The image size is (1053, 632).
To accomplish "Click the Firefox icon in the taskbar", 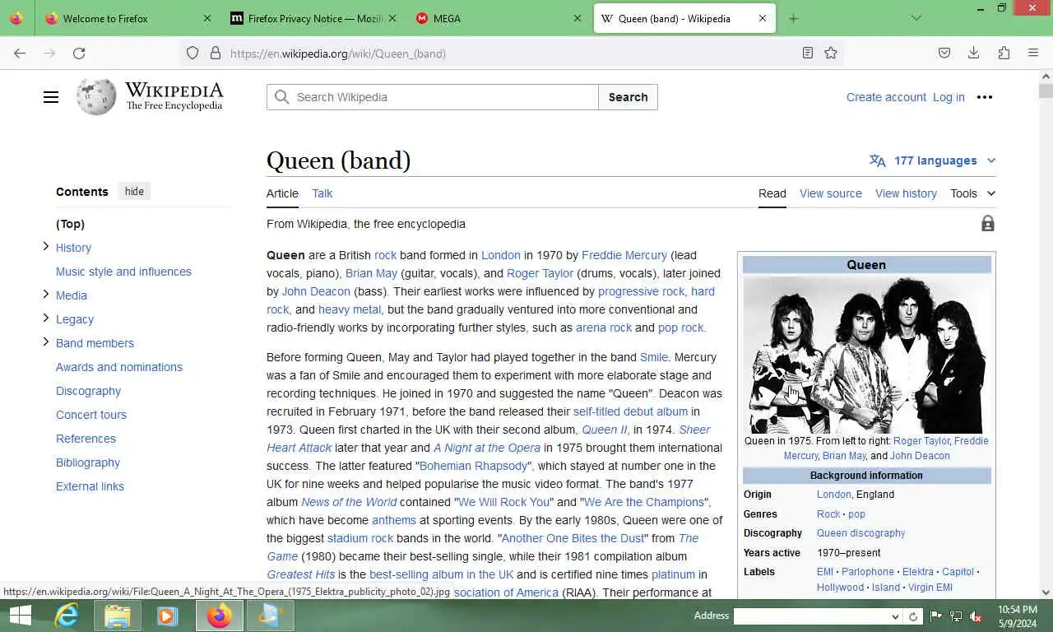I will [219, 616].
